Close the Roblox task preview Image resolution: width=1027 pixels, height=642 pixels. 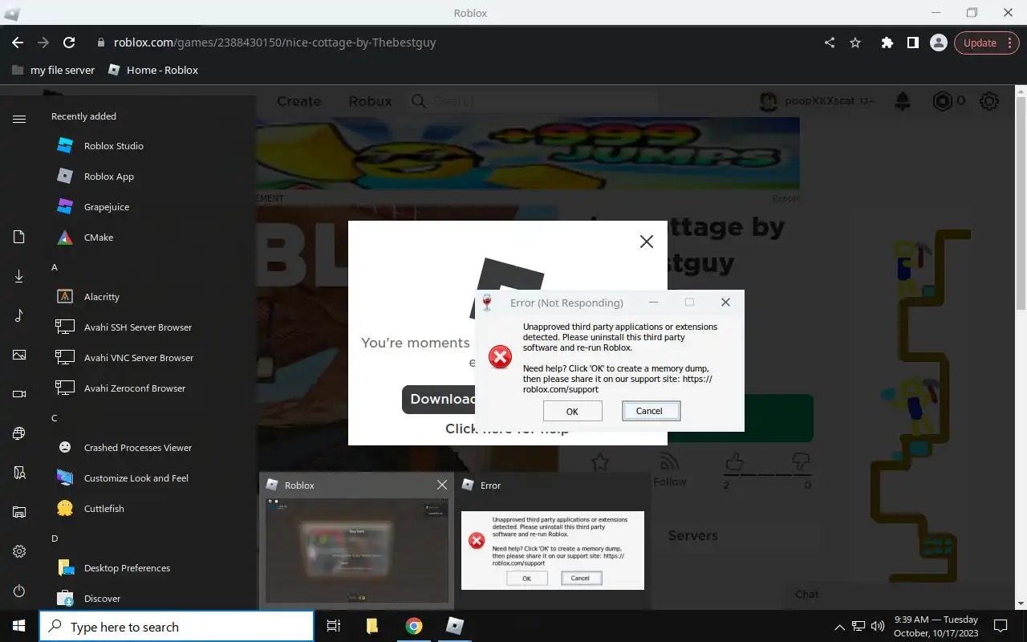pyautogui.click(x=441, y=485)
